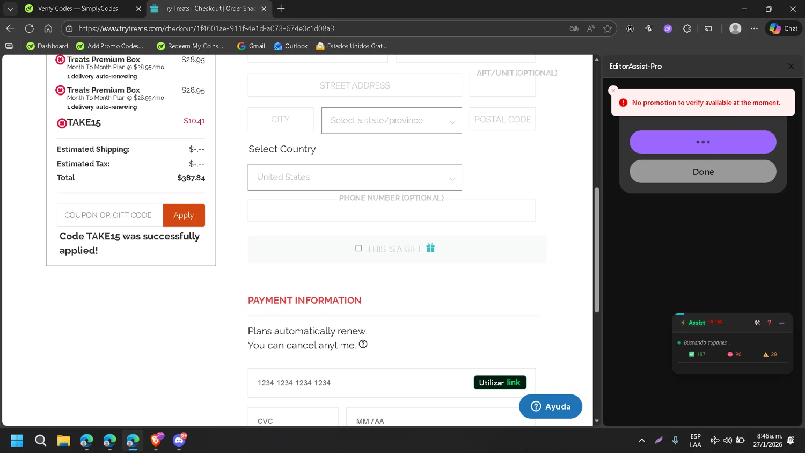Open the Copilot Chat button
Viewport: 805px width, 453px height.
(784, 28)
